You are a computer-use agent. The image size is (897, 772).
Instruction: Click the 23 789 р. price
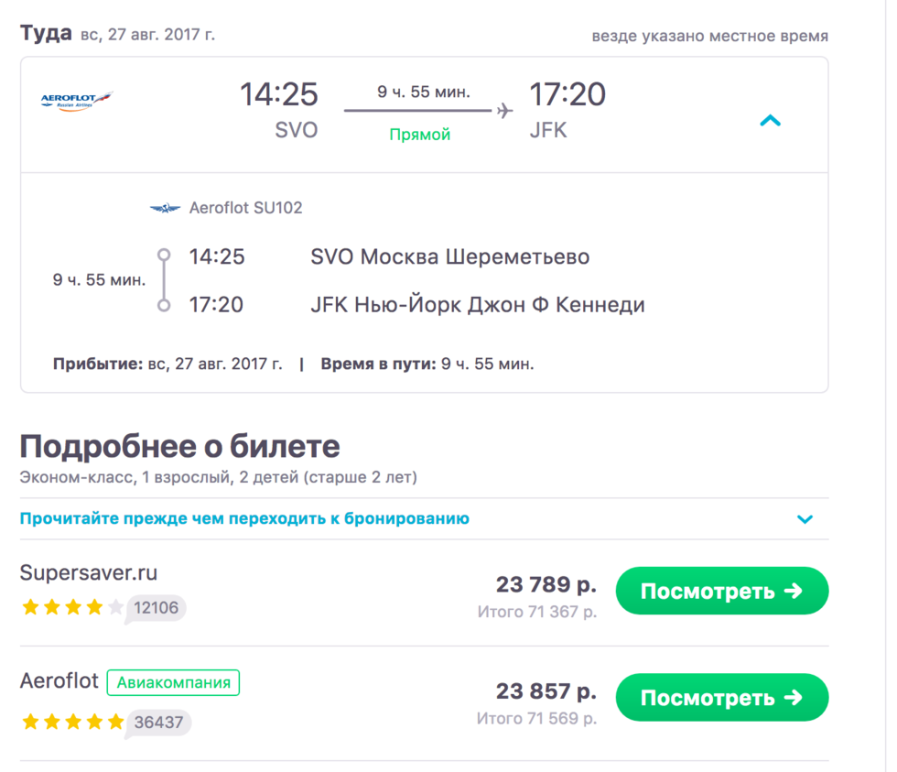546,584
